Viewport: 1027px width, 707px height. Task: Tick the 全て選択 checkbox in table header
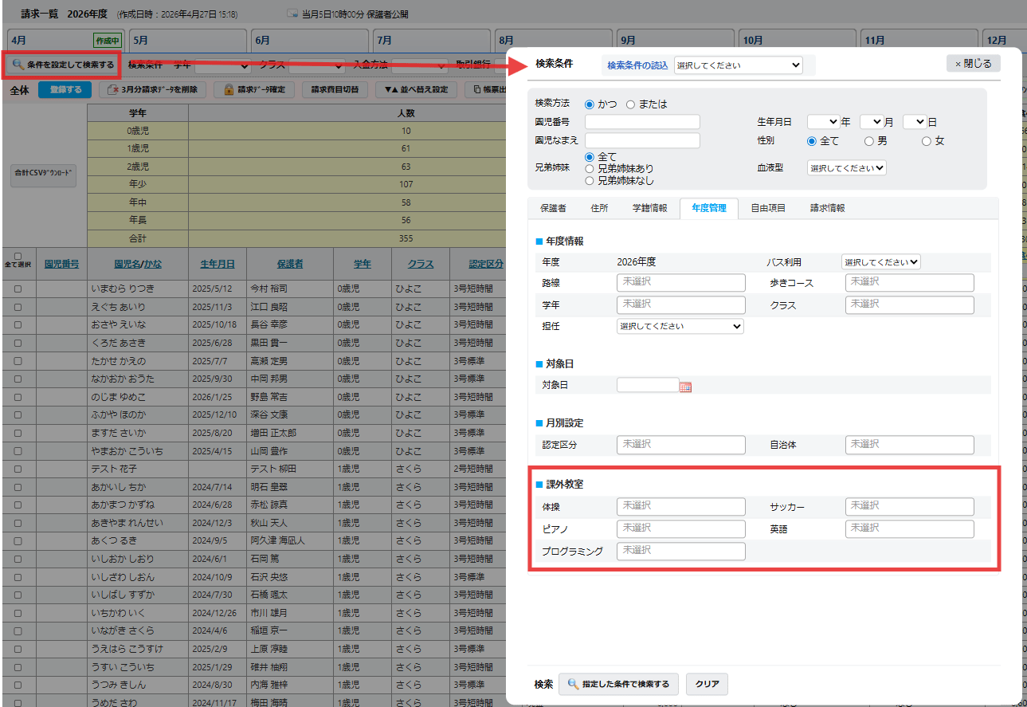[x=18, y=257]
